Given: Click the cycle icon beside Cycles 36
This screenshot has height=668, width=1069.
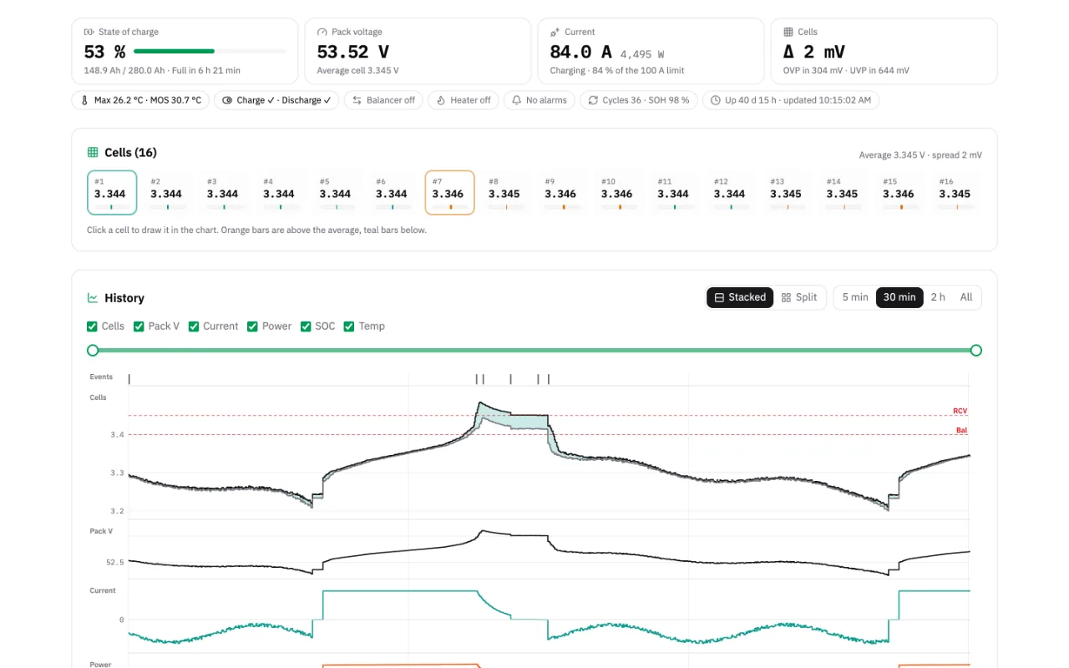Looking at the screenshot, I should [592, 100].
